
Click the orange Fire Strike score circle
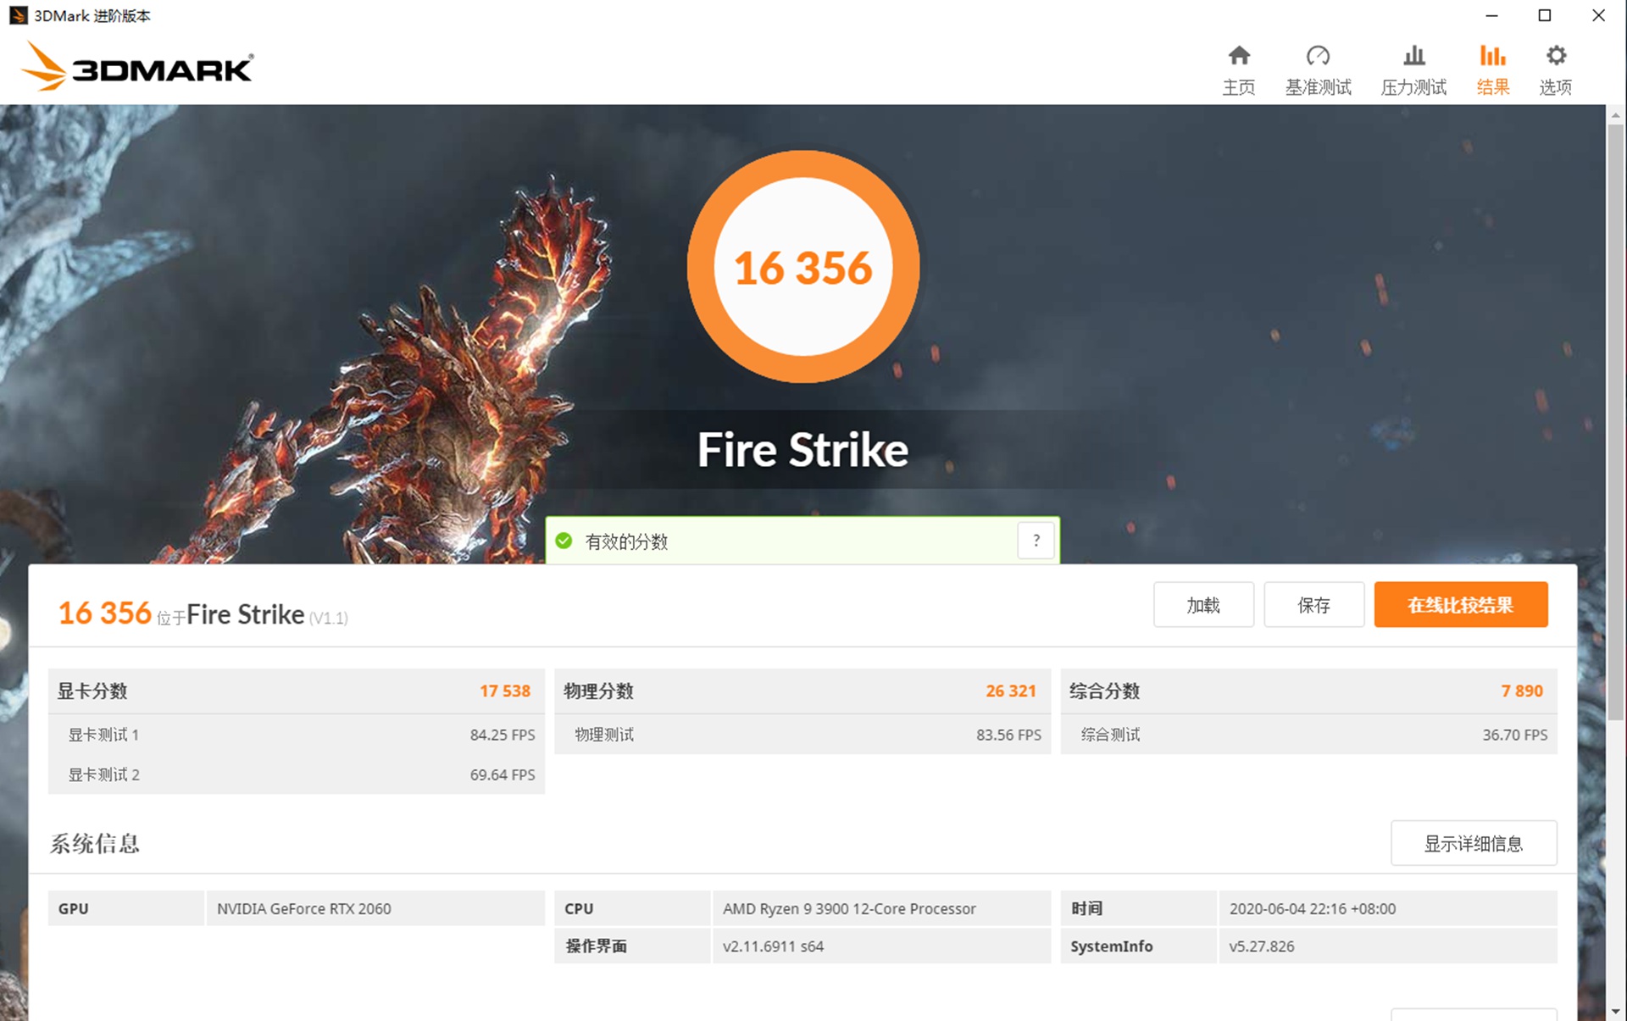coord(803,267)
